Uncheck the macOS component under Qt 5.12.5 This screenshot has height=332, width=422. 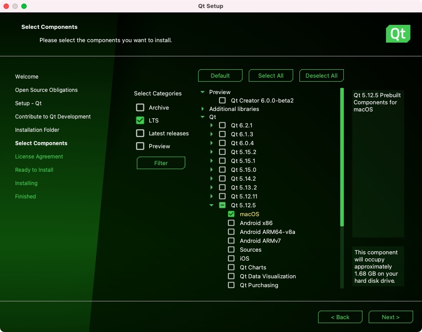coord(231,214)
